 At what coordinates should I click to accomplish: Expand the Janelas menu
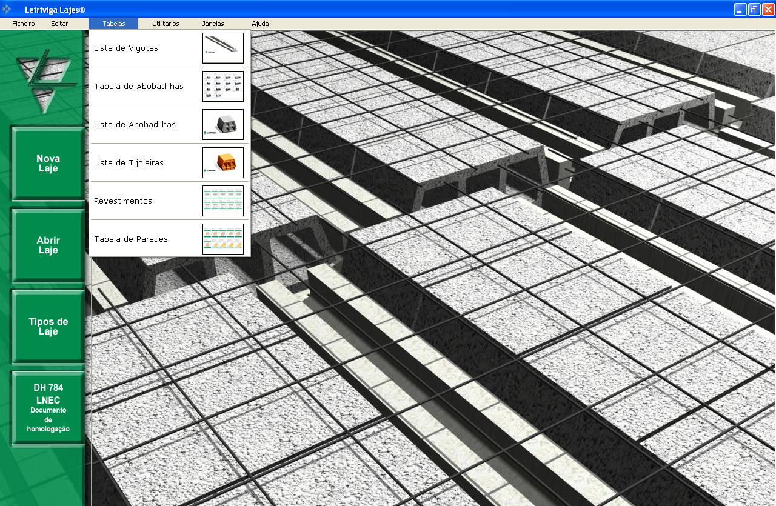[213, 24]
